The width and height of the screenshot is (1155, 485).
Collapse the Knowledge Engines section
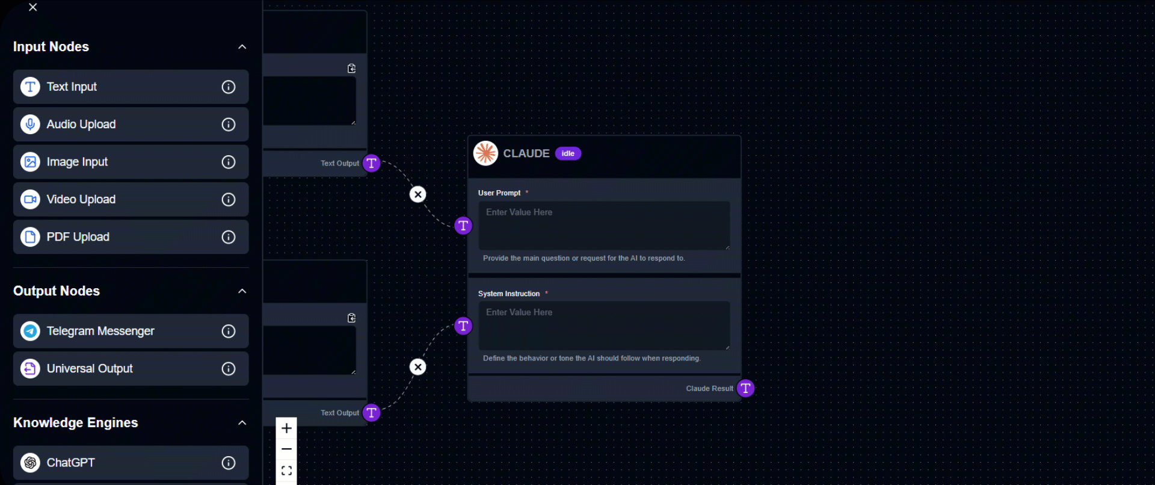click(242, 423)
